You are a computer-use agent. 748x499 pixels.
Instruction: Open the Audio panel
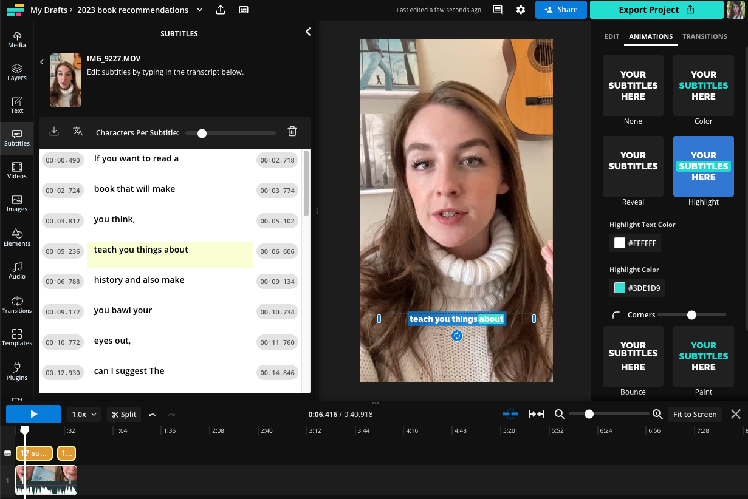tap(16, 271)
